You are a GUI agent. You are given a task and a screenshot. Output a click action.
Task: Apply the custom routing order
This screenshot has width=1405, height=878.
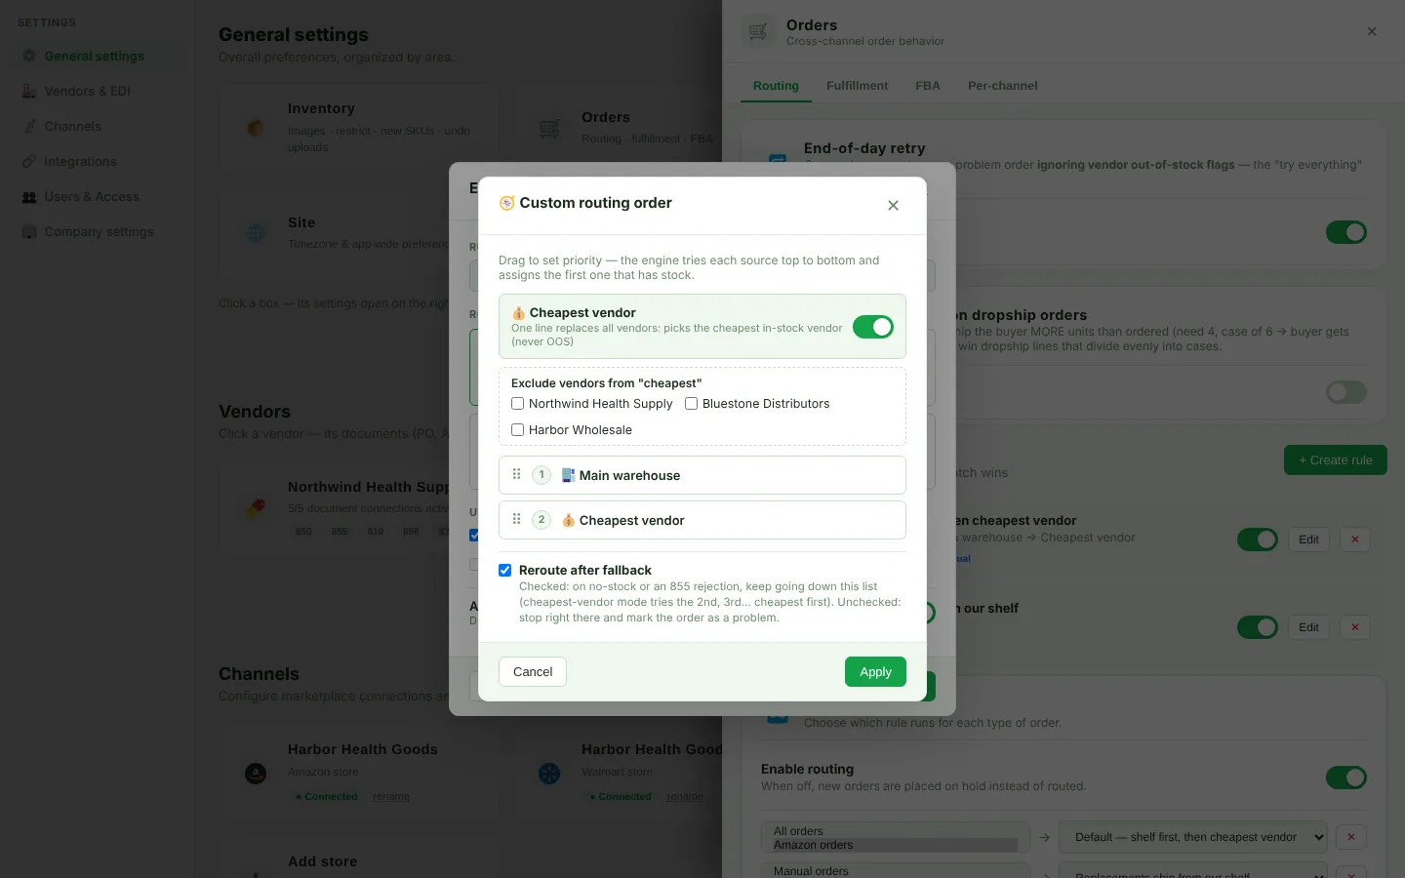tap(875, 671)
